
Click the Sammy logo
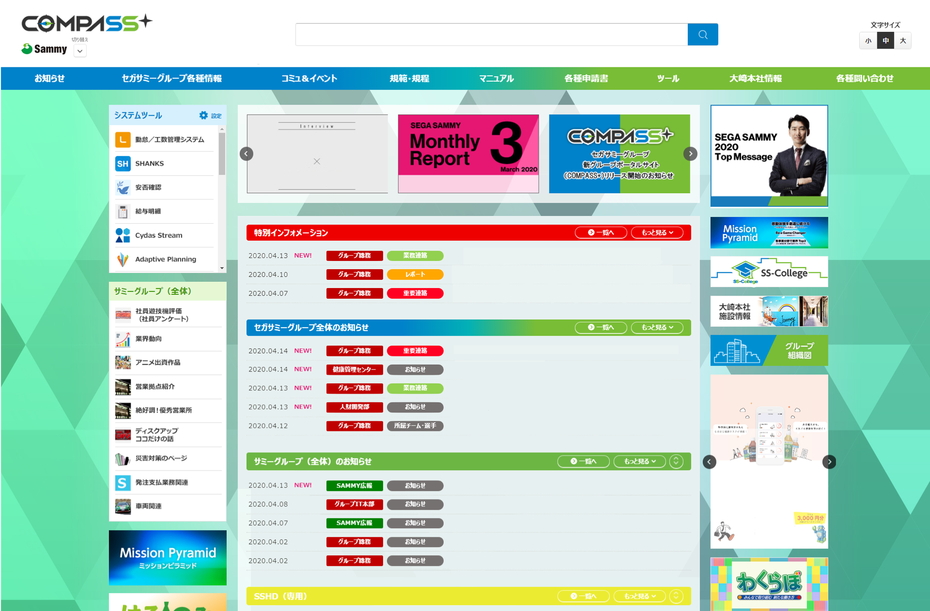[x=44, y=49]
